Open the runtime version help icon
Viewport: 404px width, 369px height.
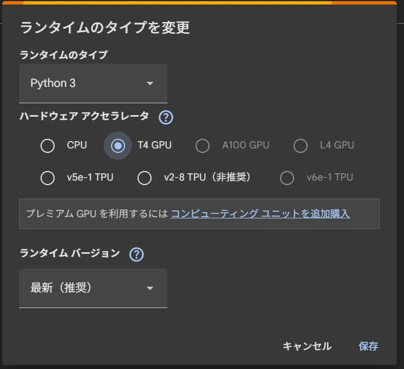(136, 254)
